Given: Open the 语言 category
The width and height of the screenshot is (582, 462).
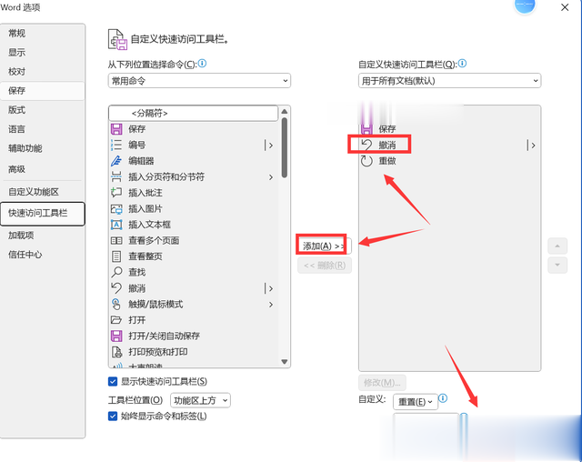Looking at the screenshot, I should pyautogui.click(x=43, y=129).
